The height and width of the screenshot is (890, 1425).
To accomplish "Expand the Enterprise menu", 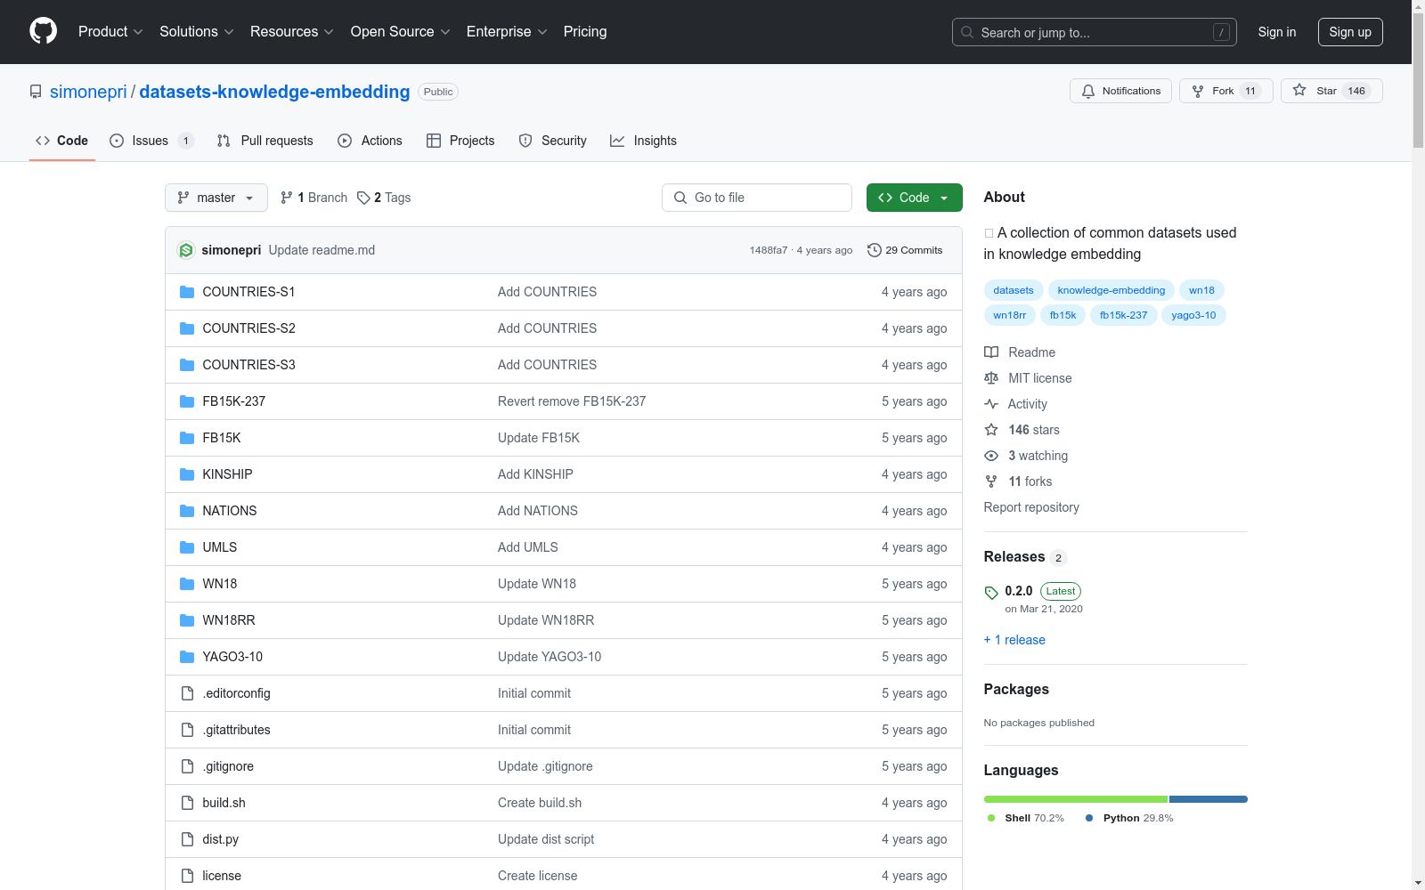I will pyautogui.click(x=508, y=32).
